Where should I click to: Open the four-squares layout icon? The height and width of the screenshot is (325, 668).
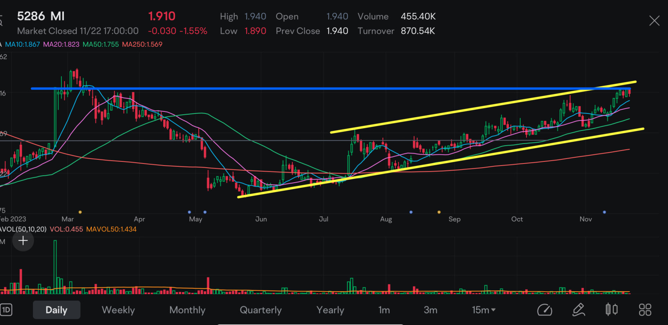645,310
